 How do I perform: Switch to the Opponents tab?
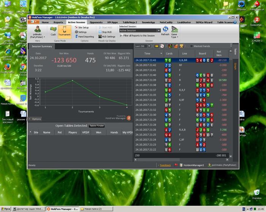click(x=96, y=22)
